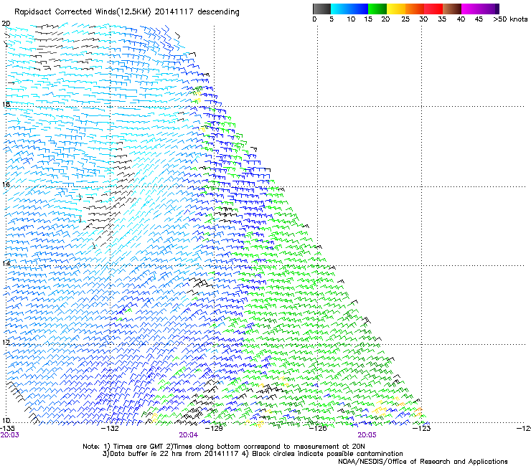Image resolution: width=531 pixels, height=466 pixels.
Task: Click the longitude label '-132'
Action: point(111,429)
